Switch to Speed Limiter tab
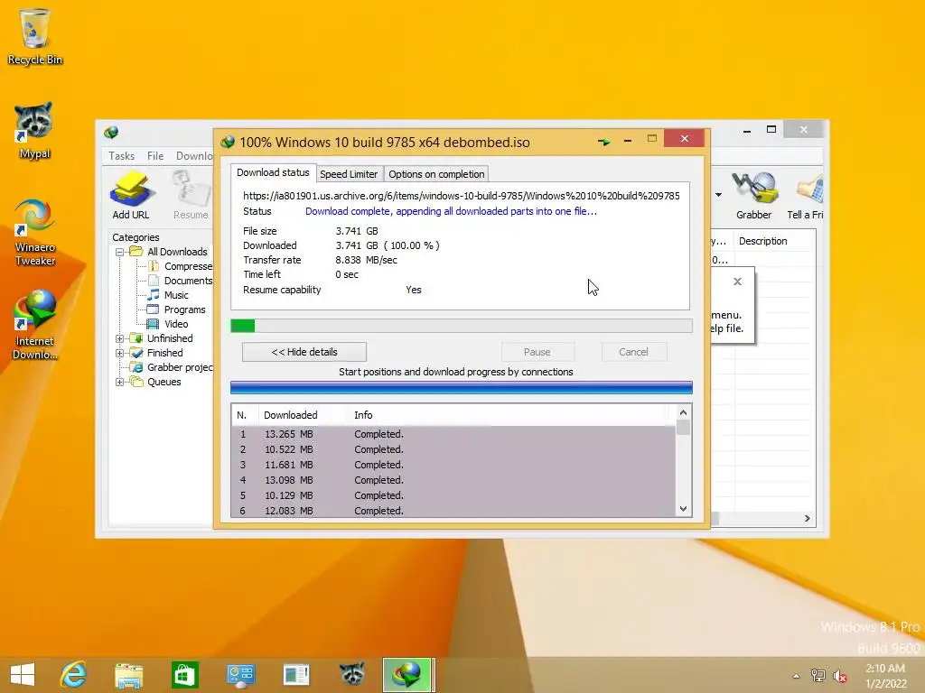The image size is (925, 693). pos(349,174)
